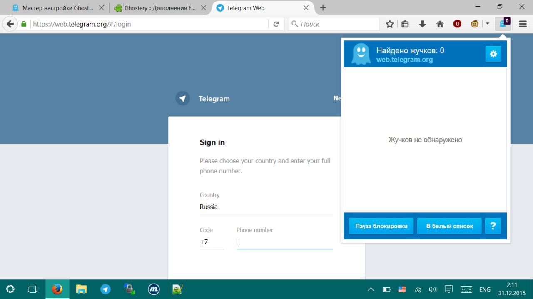Open touch keyboard tray icon
This screenshot has height=299, width=533.
466,289
